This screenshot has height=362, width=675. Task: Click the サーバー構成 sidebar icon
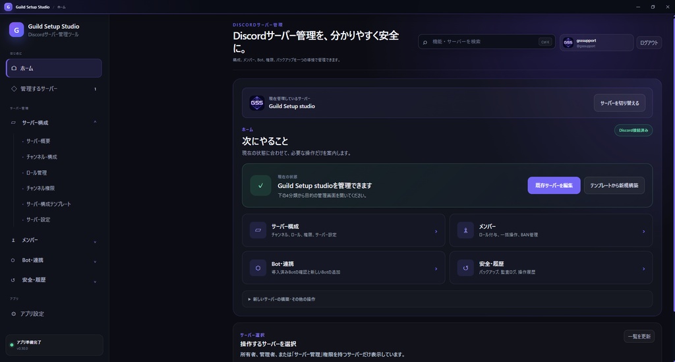[13, 123]
